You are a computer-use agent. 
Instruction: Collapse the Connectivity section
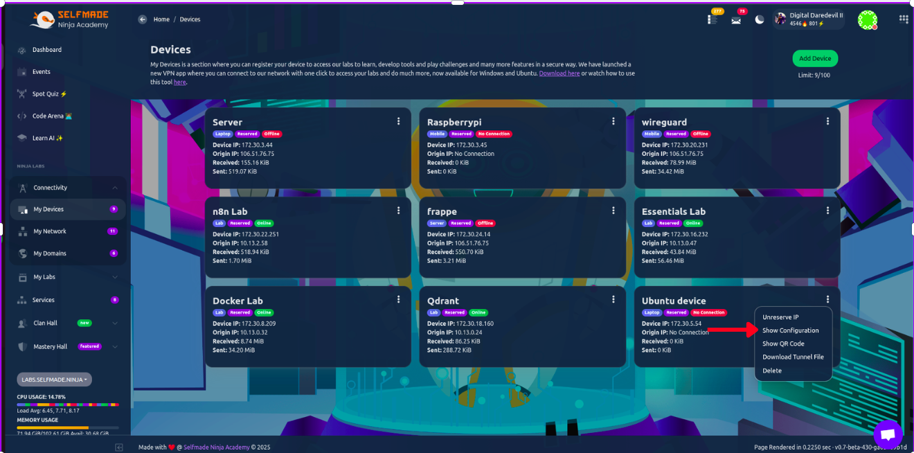(115, 188)
